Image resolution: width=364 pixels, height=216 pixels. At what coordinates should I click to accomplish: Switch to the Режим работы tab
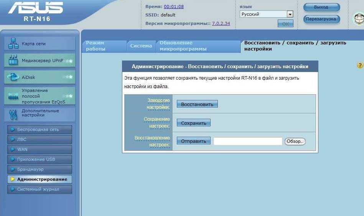click(103, 46)
